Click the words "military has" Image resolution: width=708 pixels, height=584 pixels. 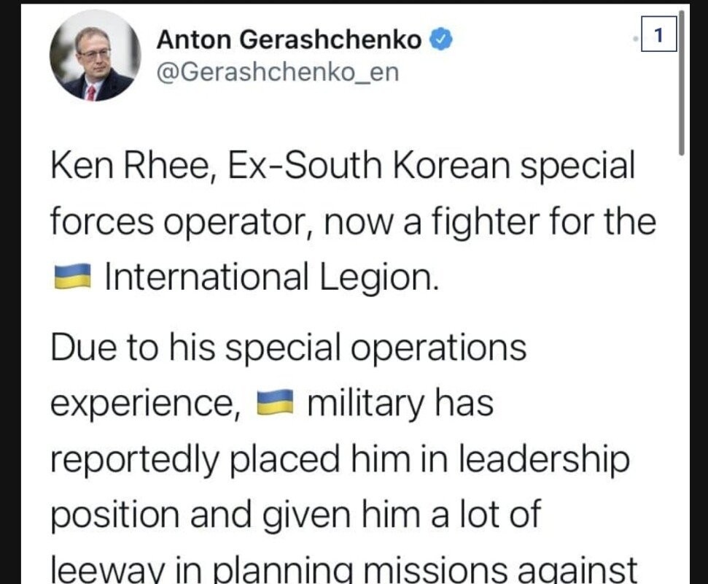[x=400, y=403]
